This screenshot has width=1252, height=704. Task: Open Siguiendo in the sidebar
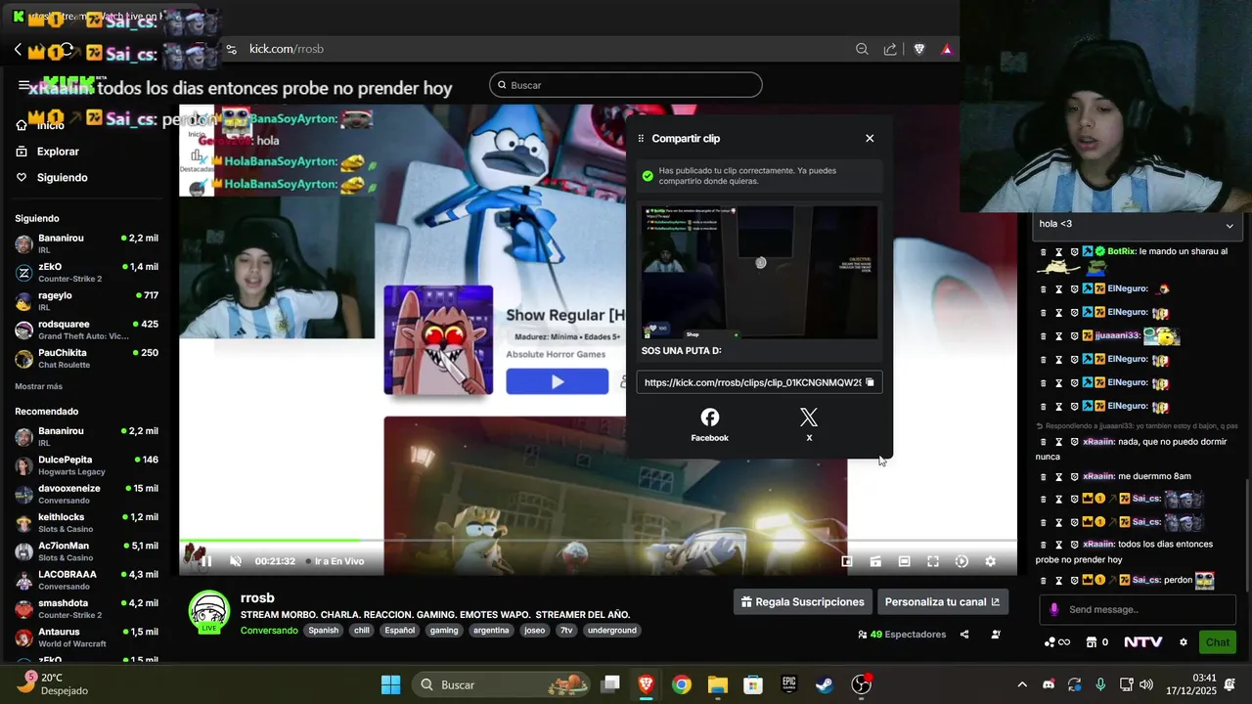[x=54, y=177]
